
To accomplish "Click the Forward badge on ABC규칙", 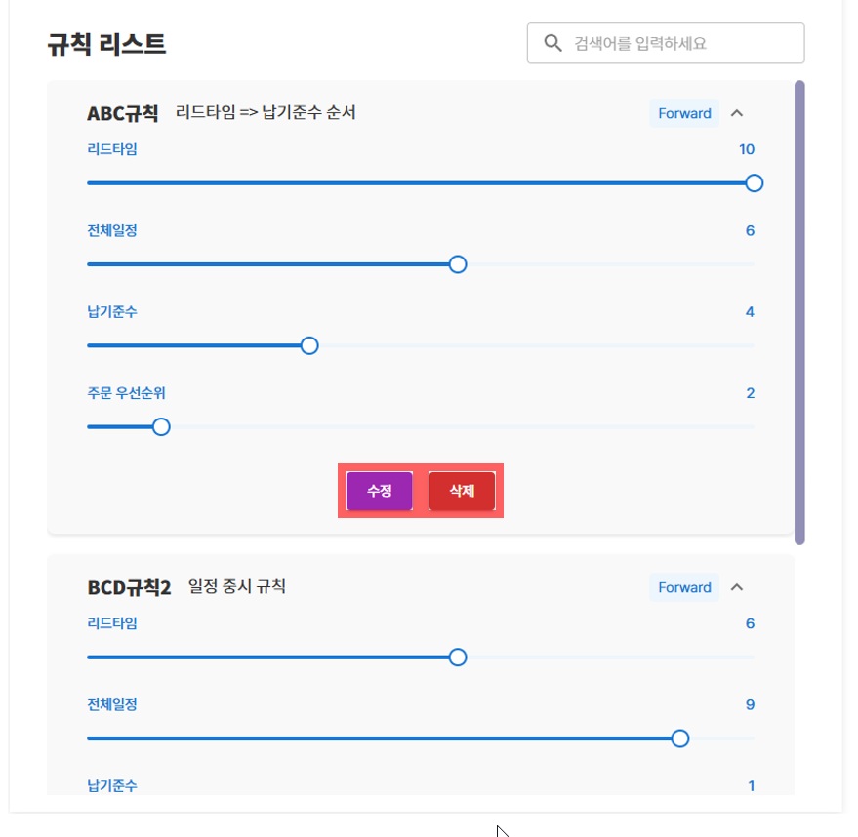I will click(x=684, y=113).
